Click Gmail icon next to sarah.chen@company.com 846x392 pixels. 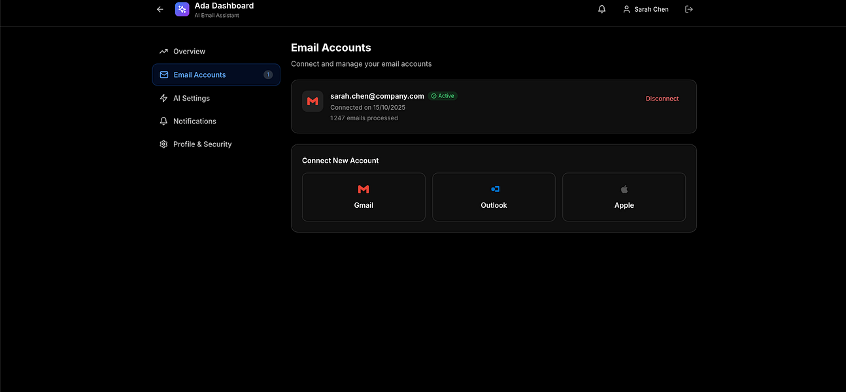(313, 101)
